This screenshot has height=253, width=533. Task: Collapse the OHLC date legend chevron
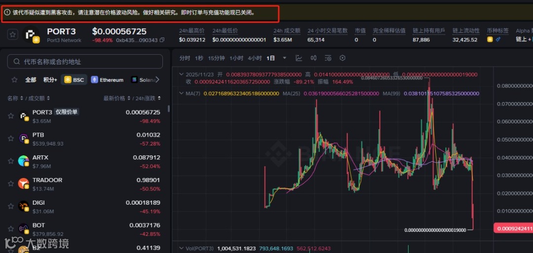pyautogui.click(x=182, y=74)
